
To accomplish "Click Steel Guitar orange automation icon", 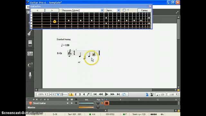I will pos(102,103).
